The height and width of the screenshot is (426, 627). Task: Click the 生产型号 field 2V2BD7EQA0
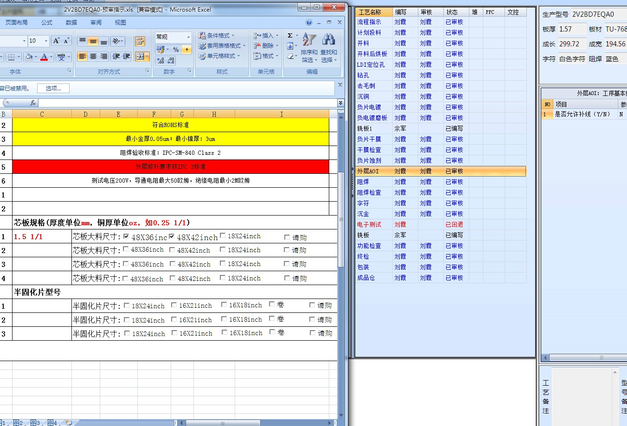599,14
